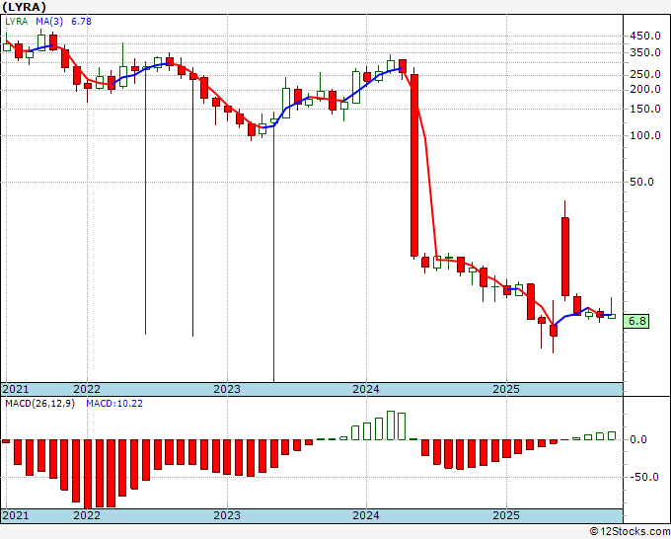Click the 6.78 moving average value
This screenshot has width=671, height=539.
tap(81, 22)
